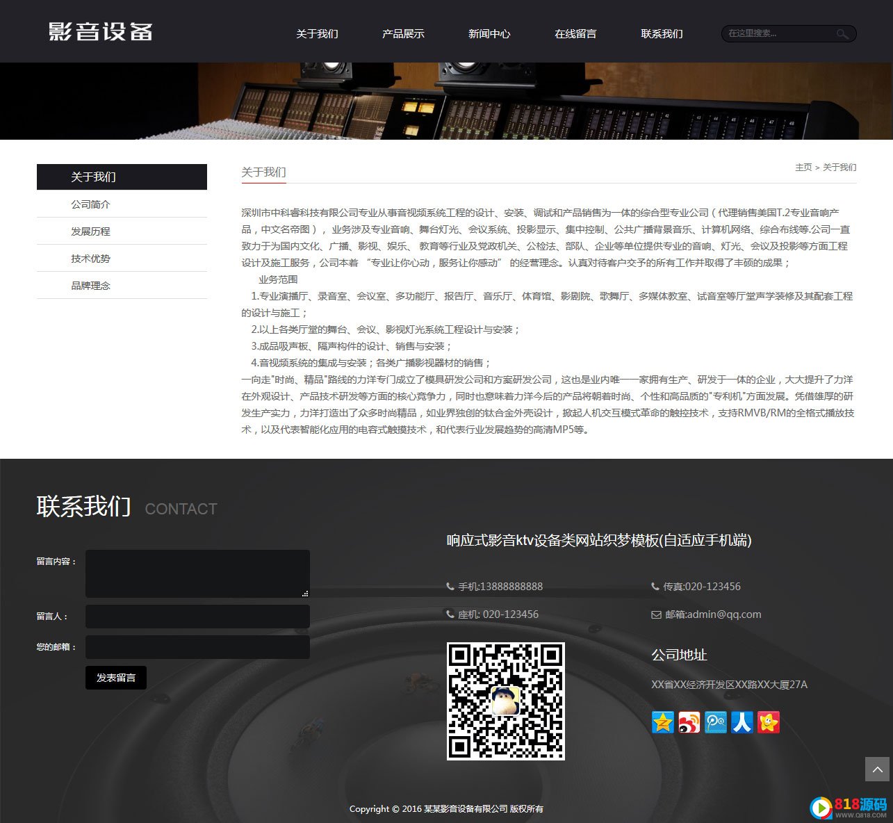Image resolution: width=893 pixels, height=823 pixels.
Task: Click the copyright line in the footer
Action: [x=446, y=809]
